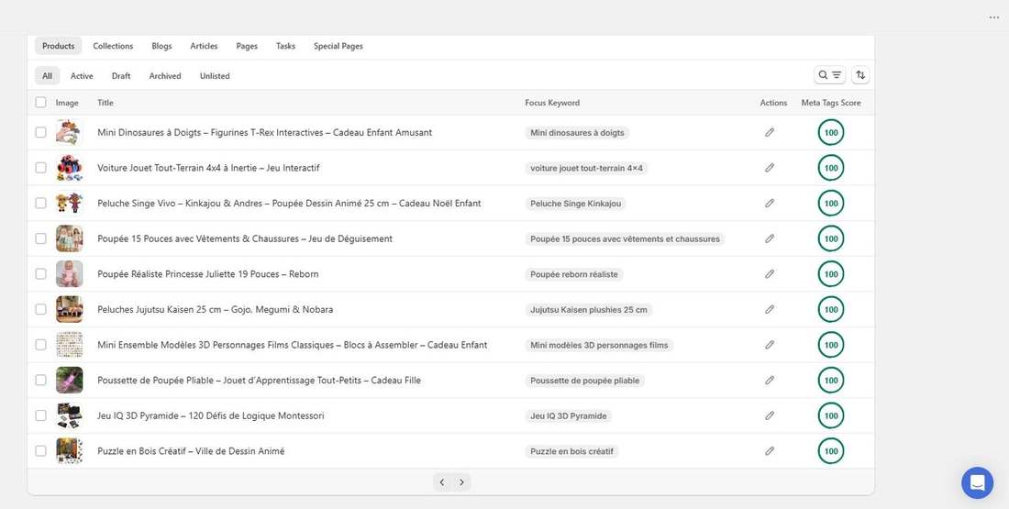
Task: Open the chat support bubble
Action: [977, 482]
